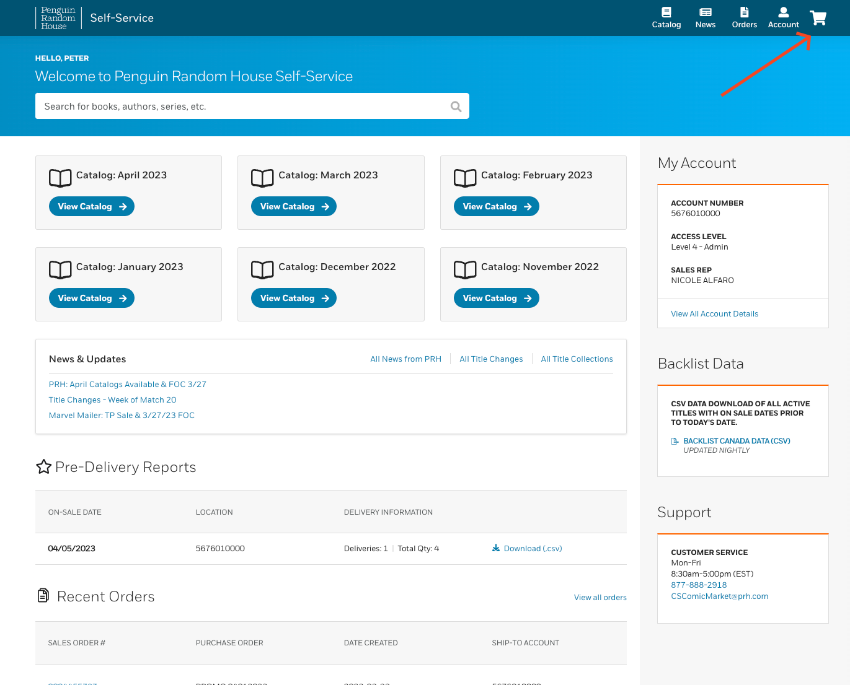Click the pre-delivery CSV download icon
Screen dimensions: 850x685
pyautogui.click(x=496, y=548)
